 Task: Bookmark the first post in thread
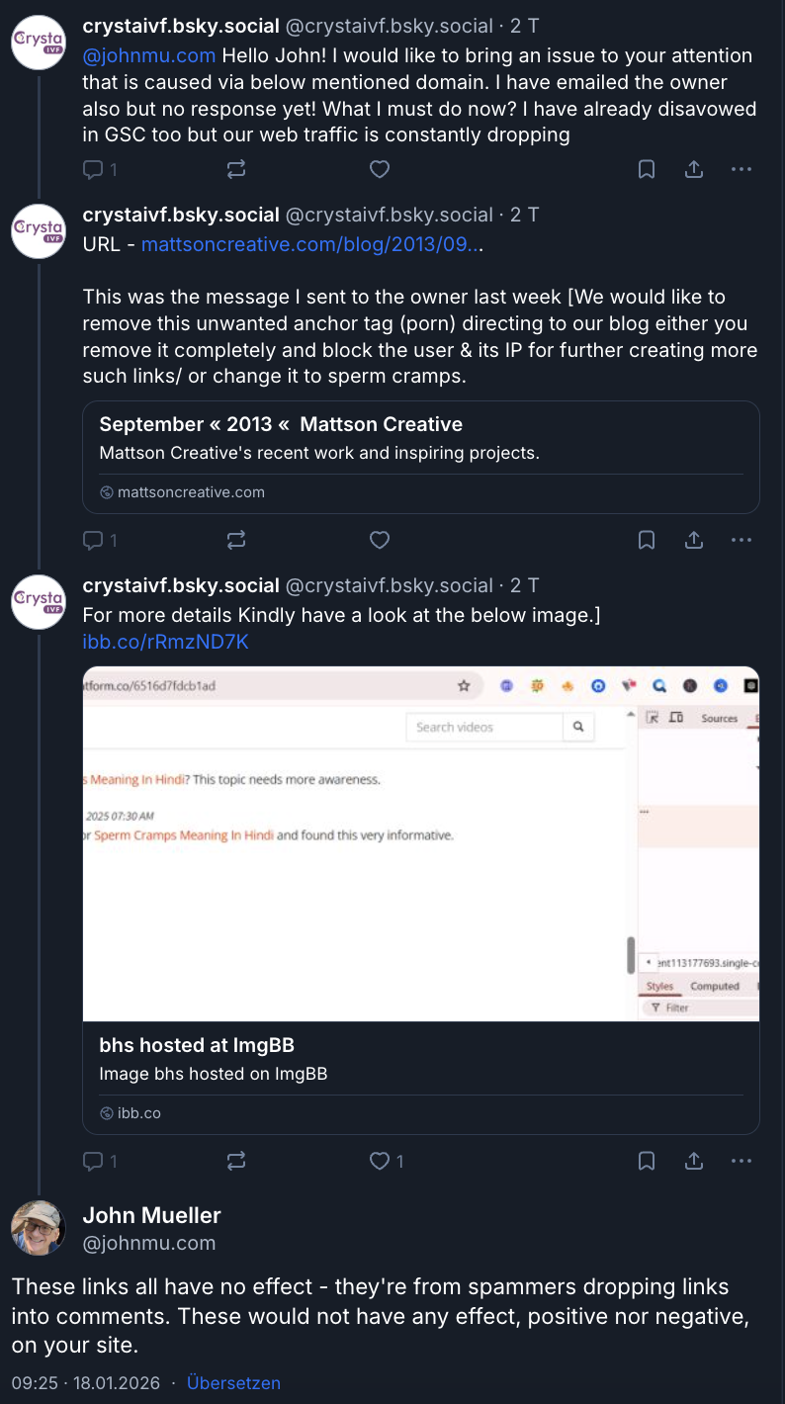647,169
